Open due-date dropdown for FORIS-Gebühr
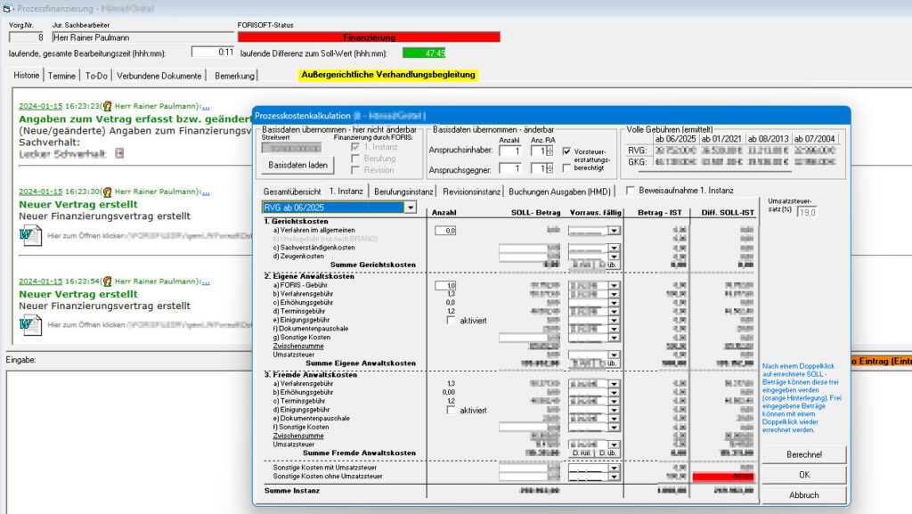912x514 pixels. coord(614,285)
